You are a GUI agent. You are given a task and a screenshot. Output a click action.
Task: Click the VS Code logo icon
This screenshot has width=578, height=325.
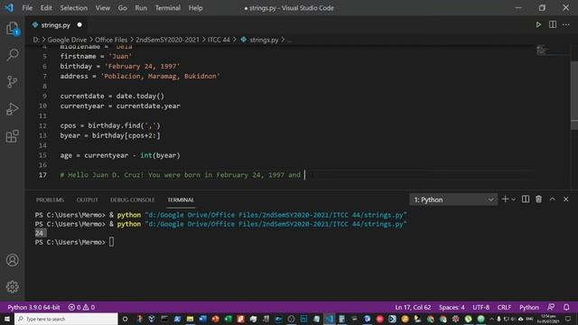pos(9,8)
